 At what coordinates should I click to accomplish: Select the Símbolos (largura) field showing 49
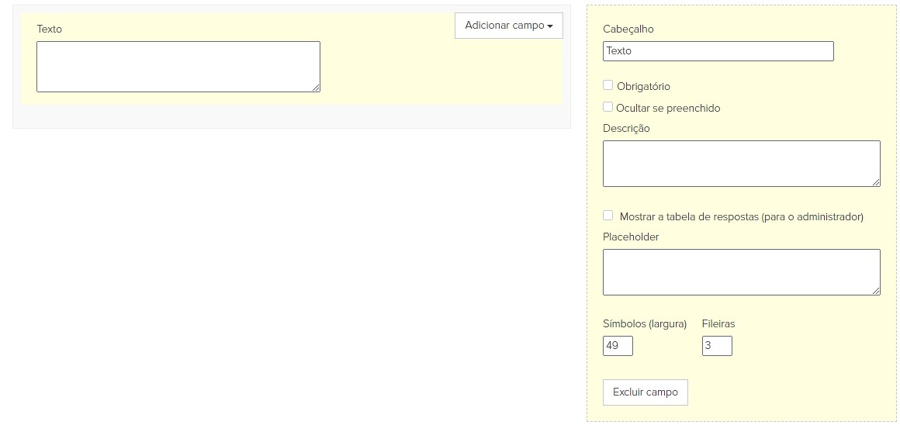point(618,346)
